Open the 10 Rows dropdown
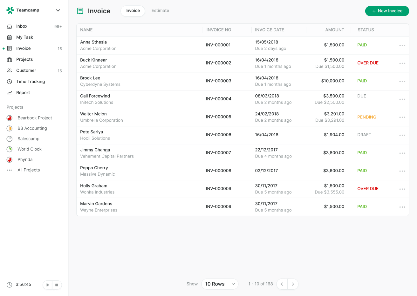This screenshot has height=296, width=417. [220, 284]
